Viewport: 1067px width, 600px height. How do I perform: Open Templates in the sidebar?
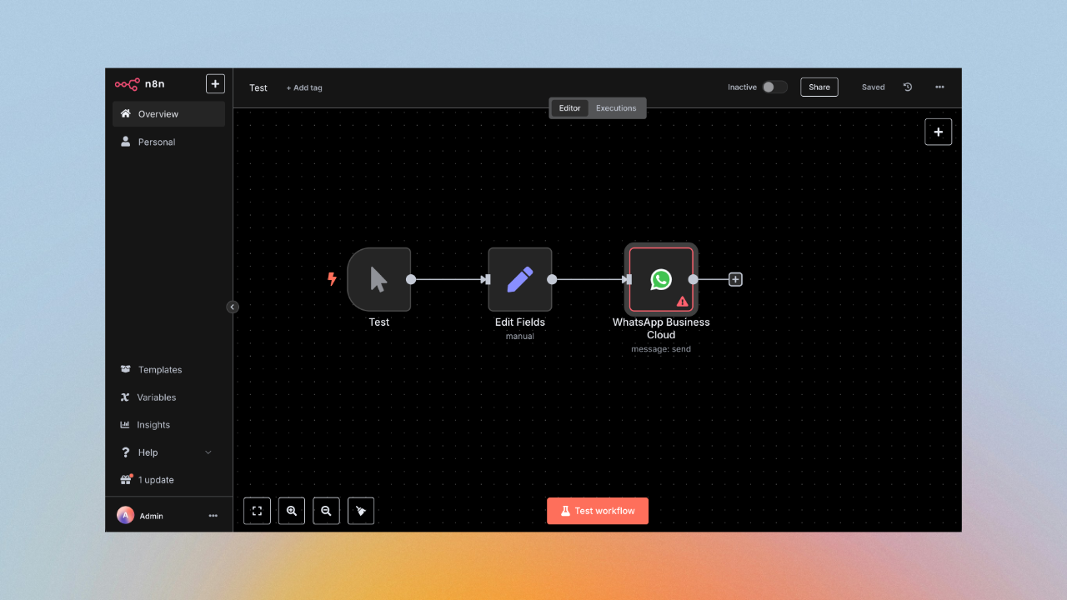160,370
